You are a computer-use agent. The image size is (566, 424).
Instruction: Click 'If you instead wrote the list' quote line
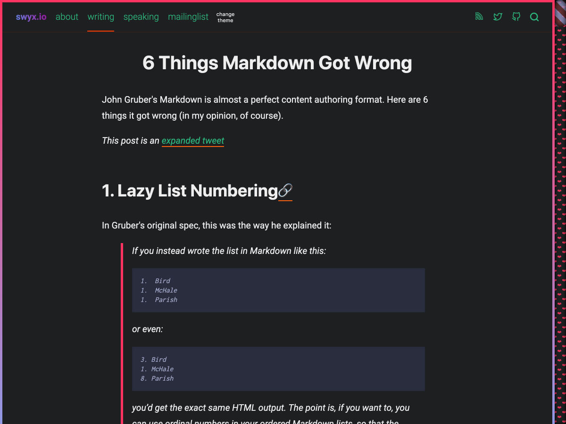[229, 251]
